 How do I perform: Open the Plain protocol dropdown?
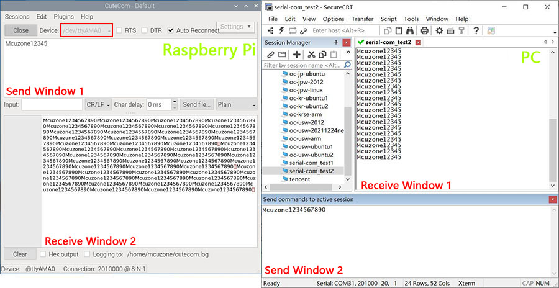click(237, 104)
